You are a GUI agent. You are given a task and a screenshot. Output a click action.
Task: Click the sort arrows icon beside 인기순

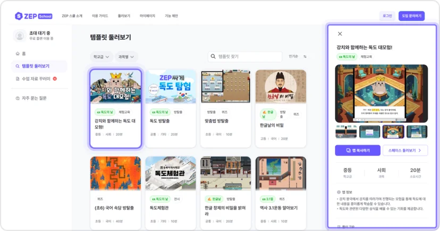pyautogui.click(x=305, y=57)
